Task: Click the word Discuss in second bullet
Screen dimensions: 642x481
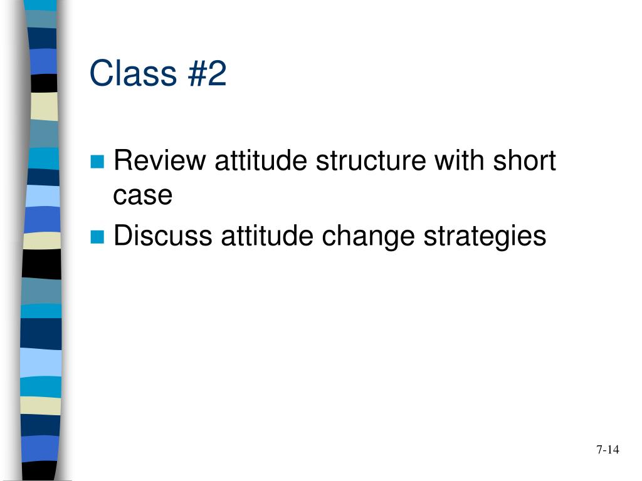Action: [x=163, y=235]
